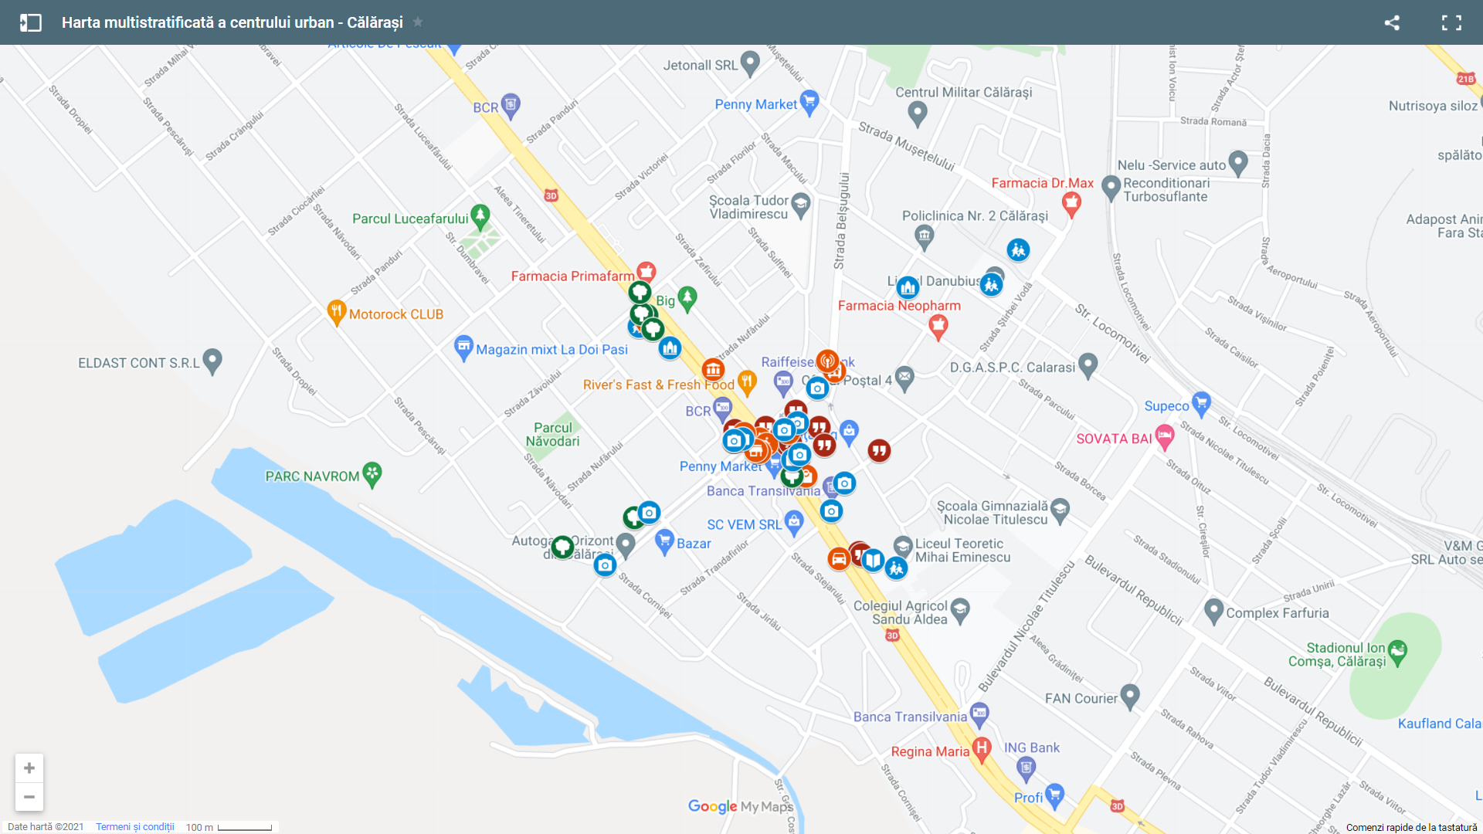Select the Centrul Militar Călărași pin
Screen dimensions: 1483x834
(918, 114)
